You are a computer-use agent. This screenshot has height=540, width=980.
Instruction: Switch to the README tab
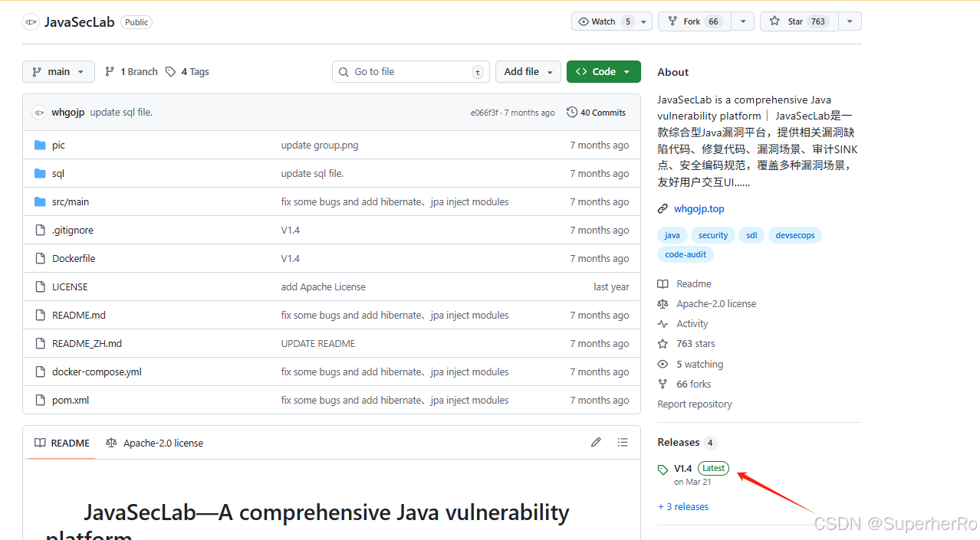pos(62,443)
